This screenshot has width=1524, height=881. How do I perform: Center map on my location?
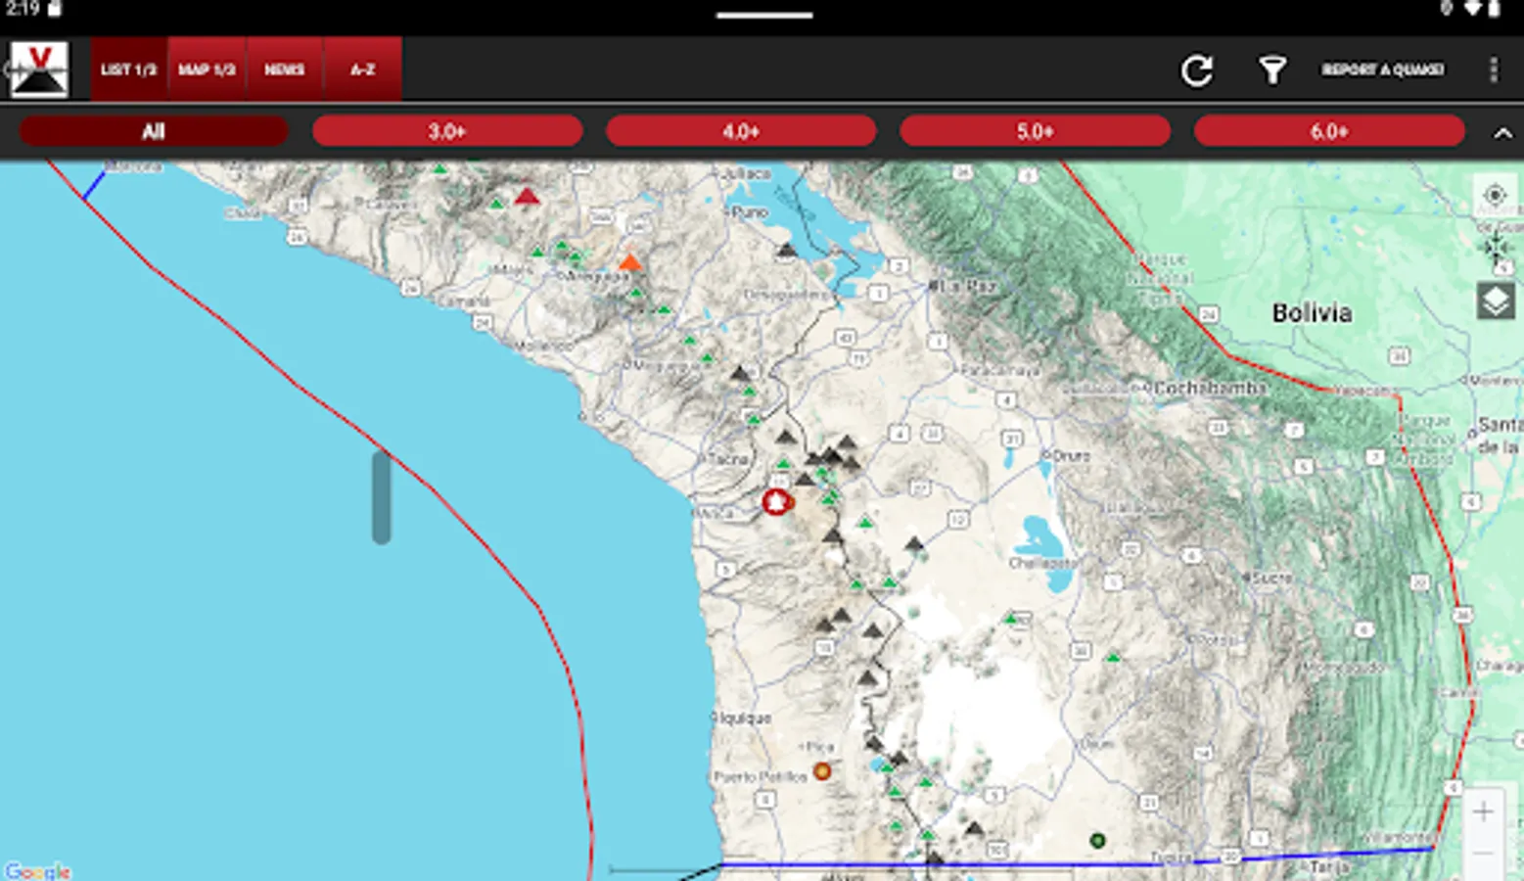(x=1495, y=196)
